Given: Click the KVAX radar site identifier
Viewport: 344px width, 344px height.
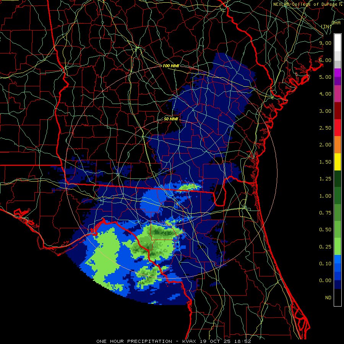Looking at the screenshot, I should coord(190,341).
